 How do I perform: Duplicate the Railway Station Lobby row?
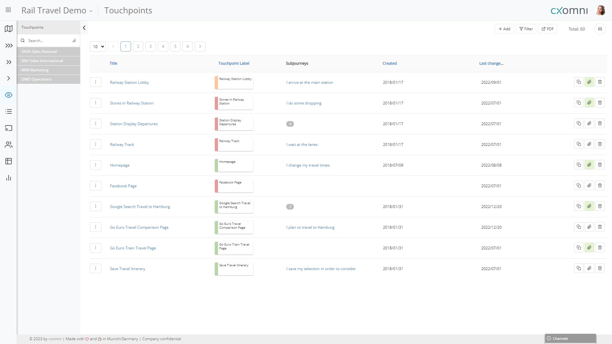[579, 82]
